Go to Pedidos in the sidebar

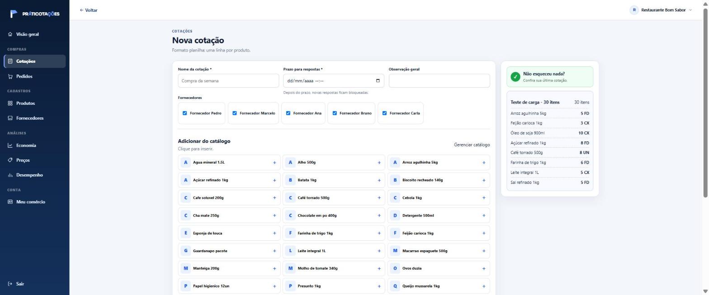point(34,76)
